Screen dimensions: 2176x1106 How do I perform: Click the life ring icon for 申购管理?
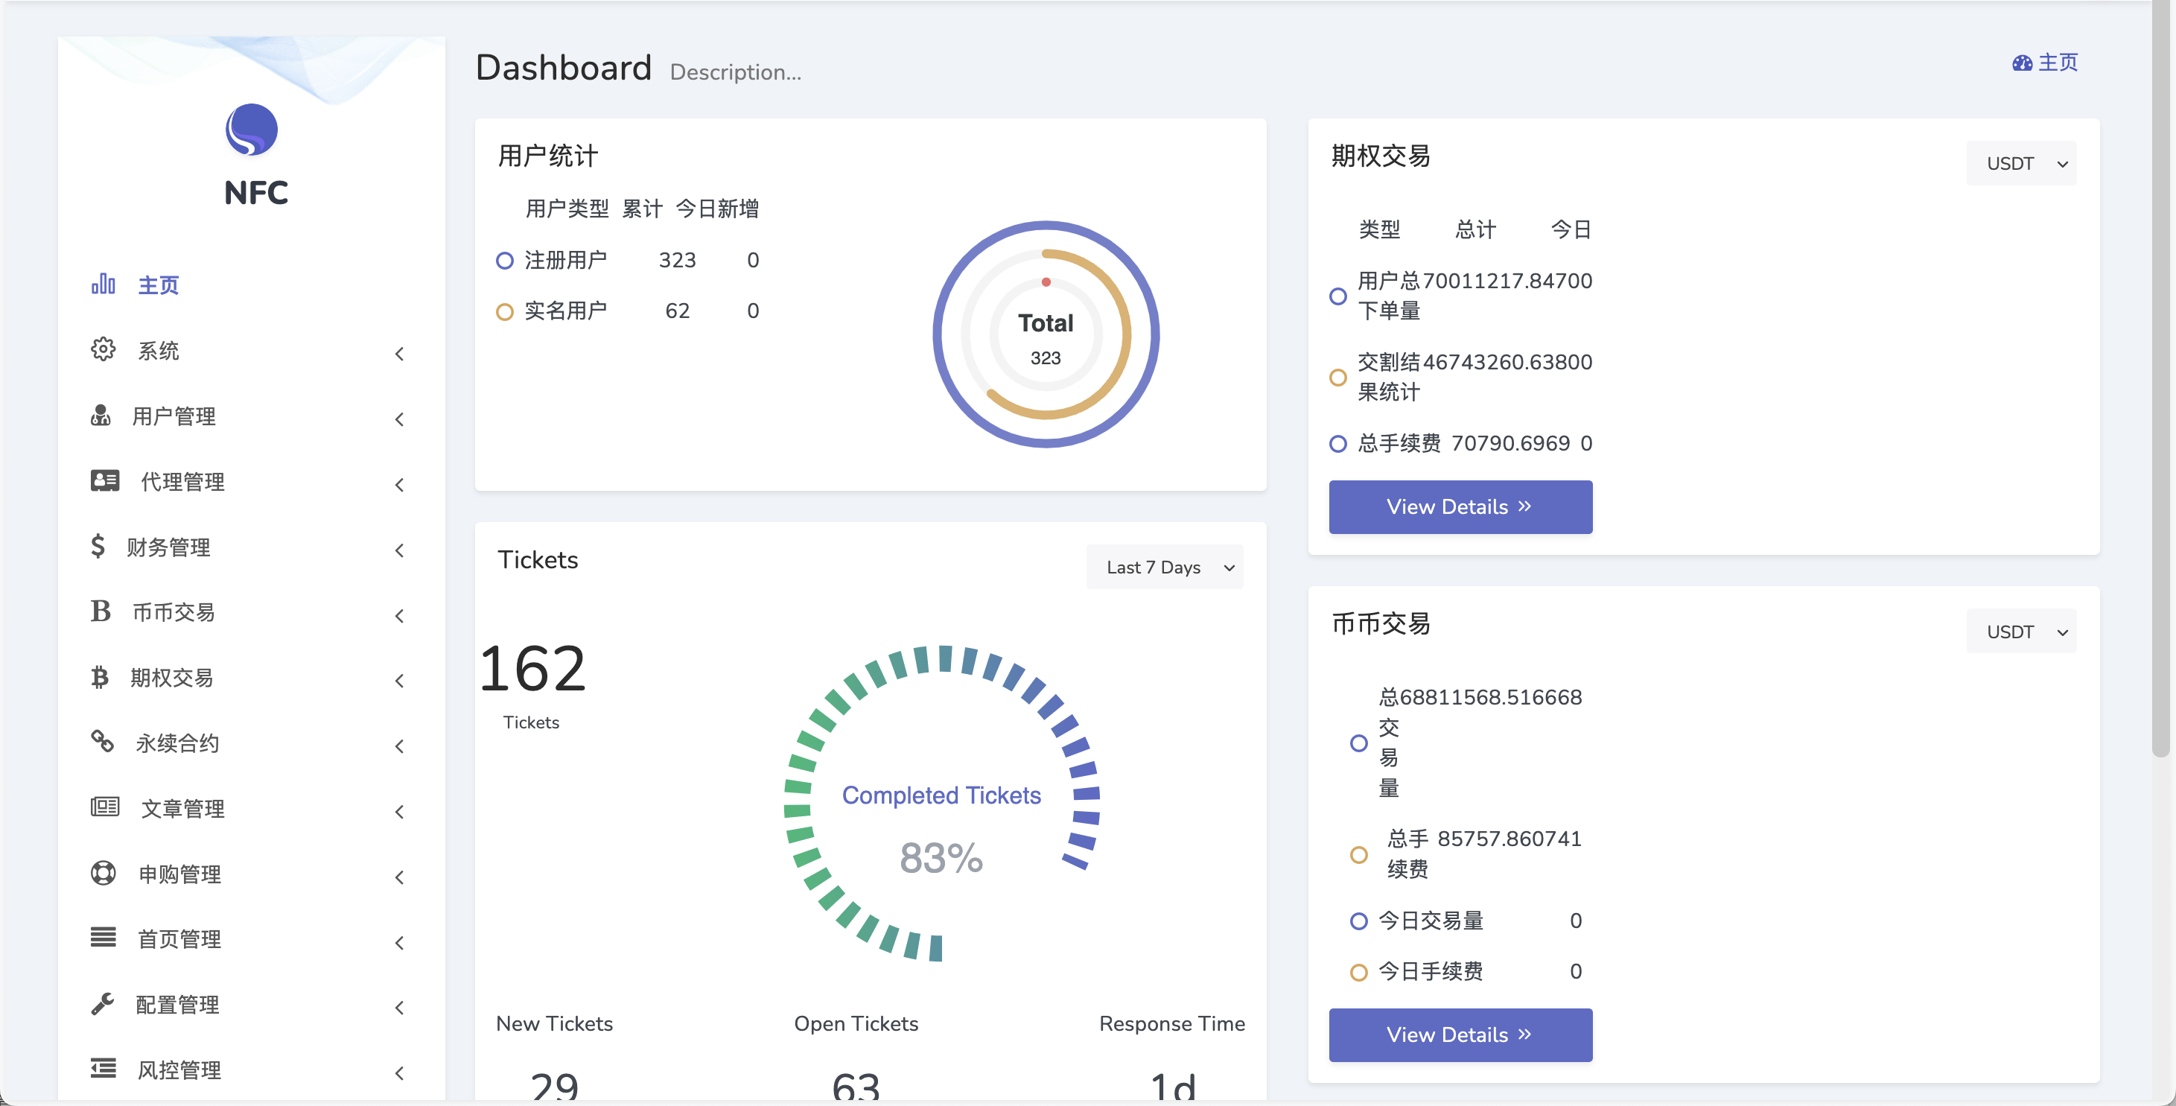pos(103,873)
